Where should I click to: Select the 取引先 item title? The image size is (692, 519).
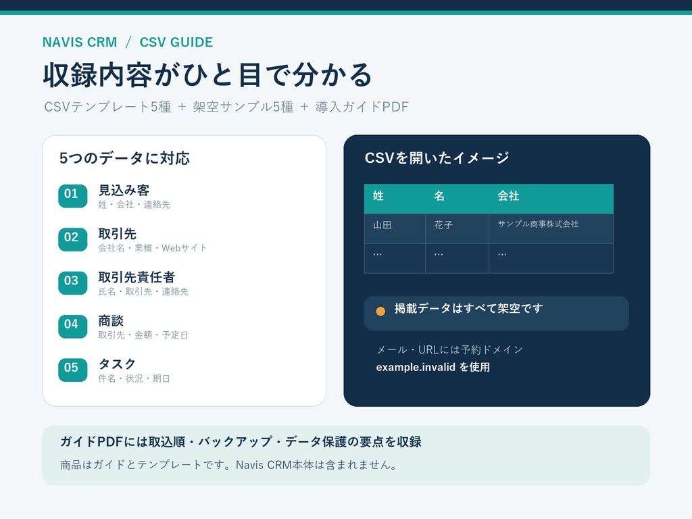pyautogui.click(x=117, y=233)
